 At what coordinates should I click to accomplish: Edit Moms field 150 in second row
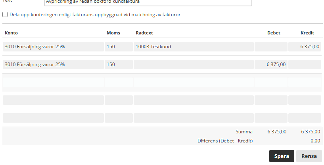coord(119,64)
